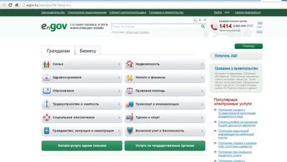The width and height of the screenshot is (287, 162).
Task: Expand Образование with its chevron arrow
Action: coord(119,91)
